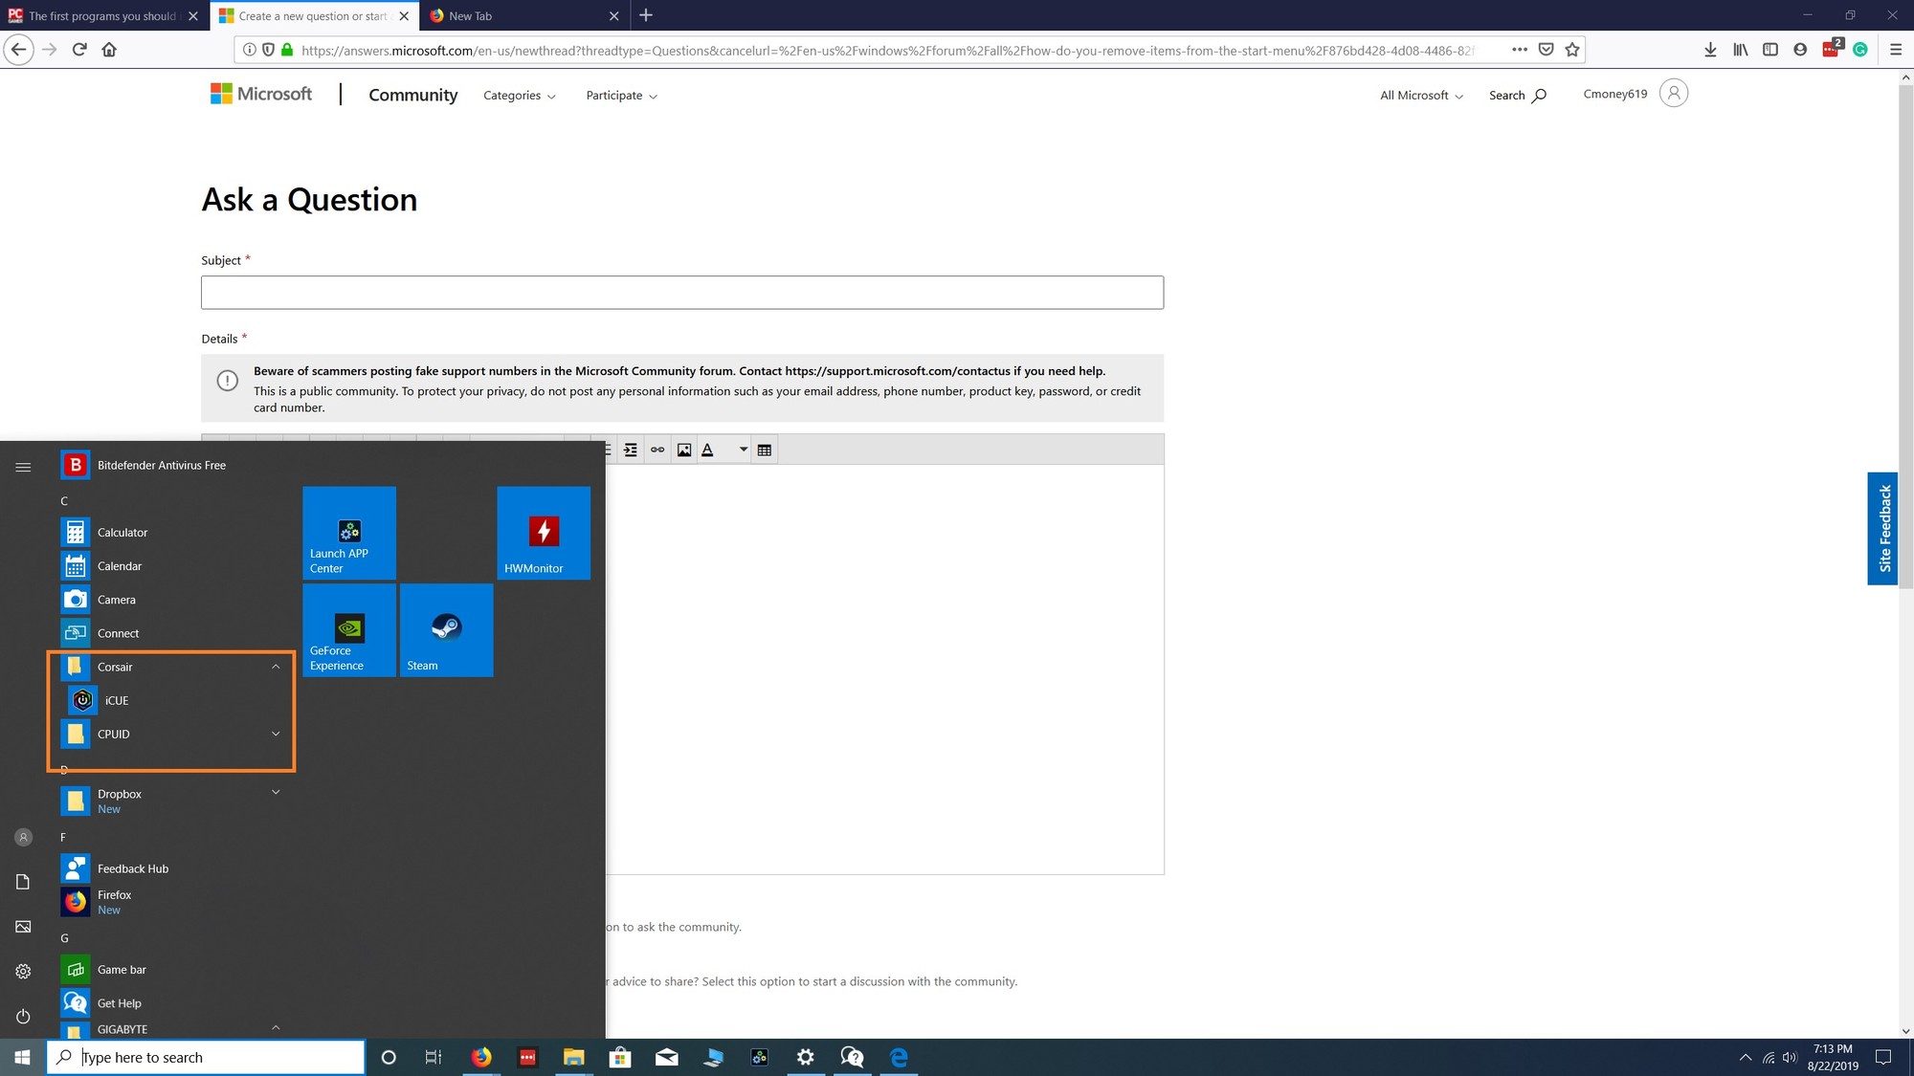Open page actions three-dots menu

[x=1520, y=50]
